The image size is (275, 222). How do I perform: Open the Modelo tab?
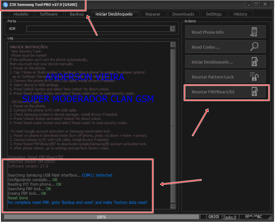pos(21,14)
